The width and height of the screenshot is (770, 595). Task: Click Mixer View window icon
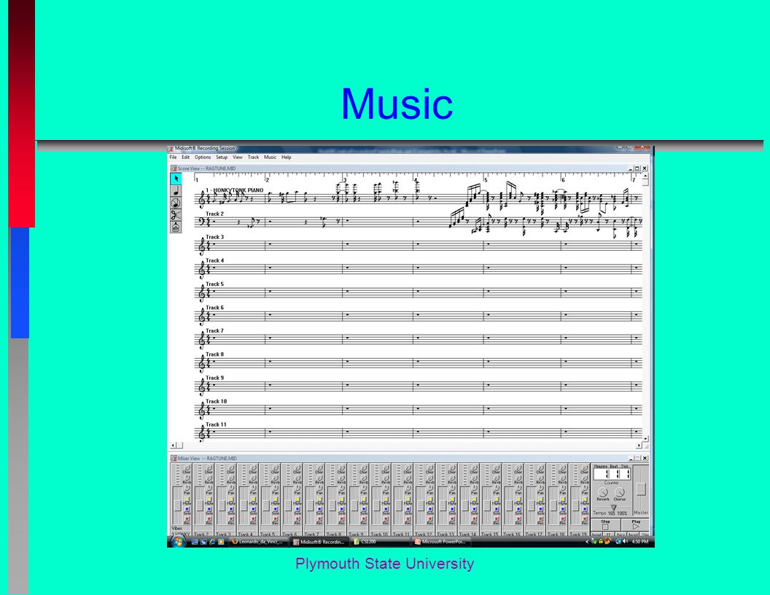click(174, 459)
